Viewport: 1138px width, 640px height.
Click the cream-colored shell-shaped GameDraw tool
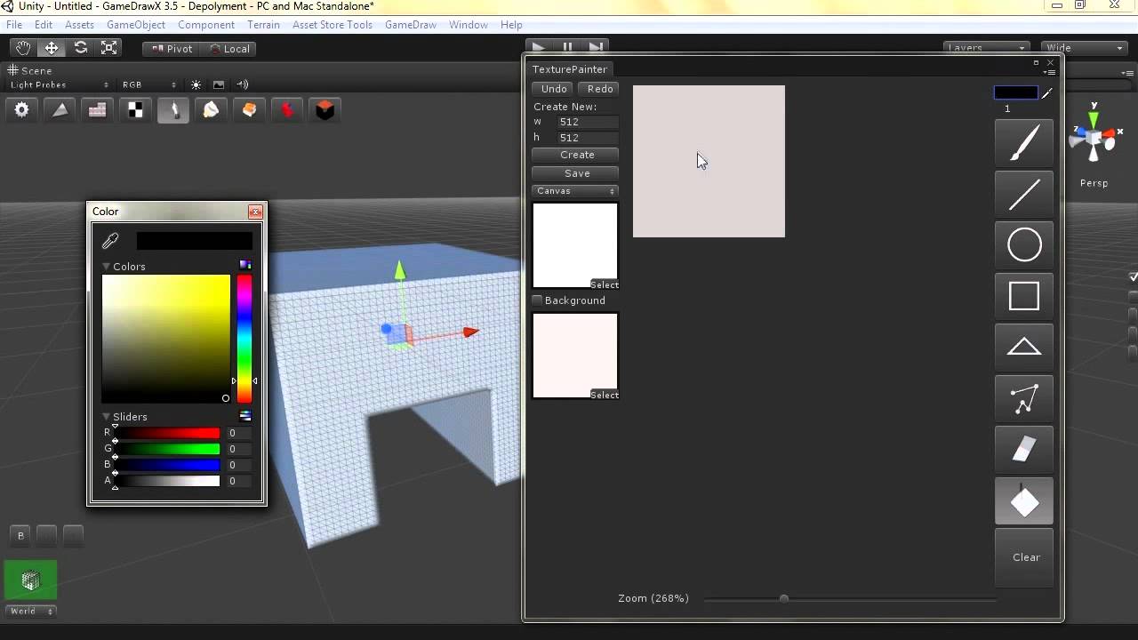[x=212, y=109]
